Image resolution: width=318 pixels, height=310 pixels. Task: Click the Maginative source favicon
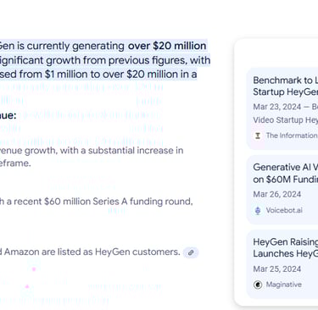[258, 285]
